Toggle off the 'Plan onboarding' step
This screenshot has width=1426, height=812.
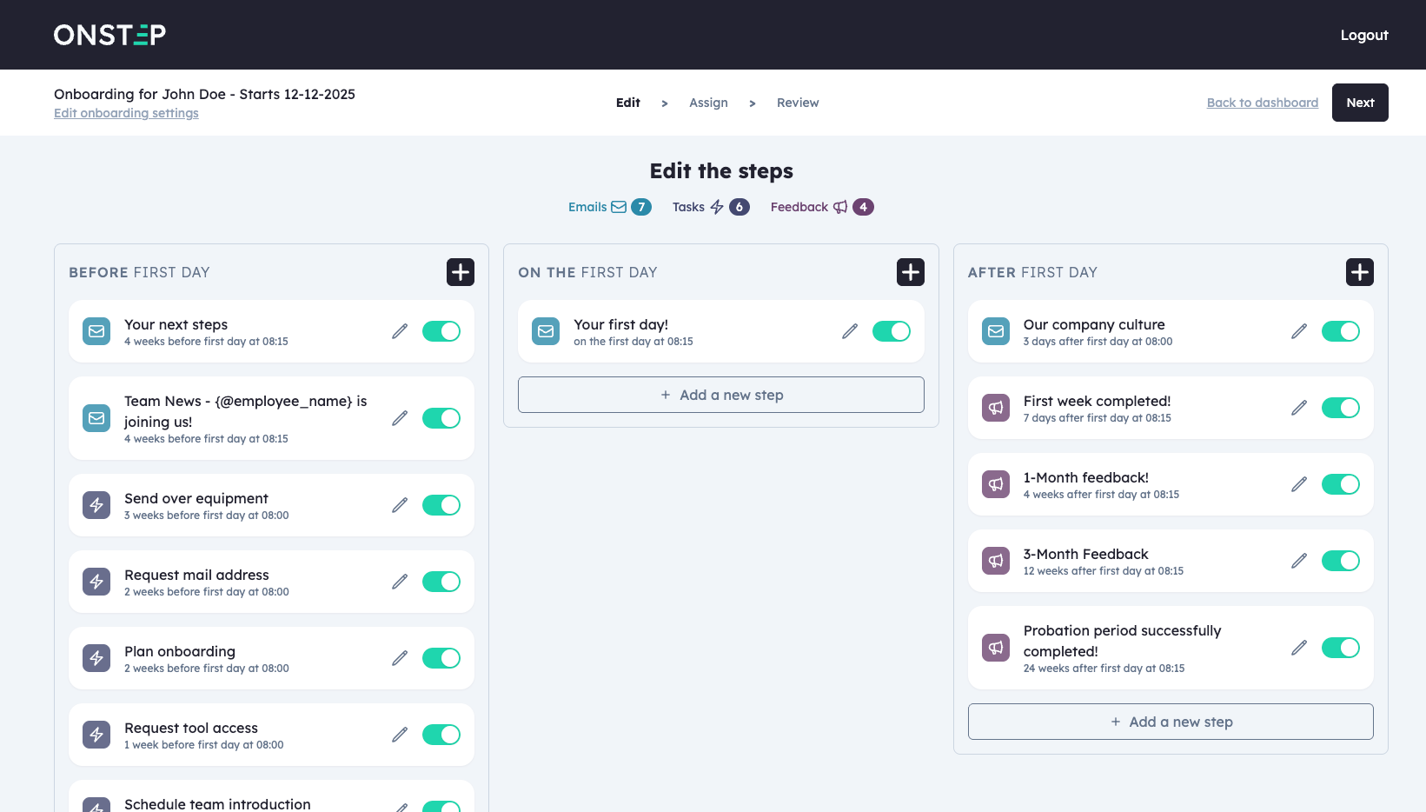click(x=441, y=658)
